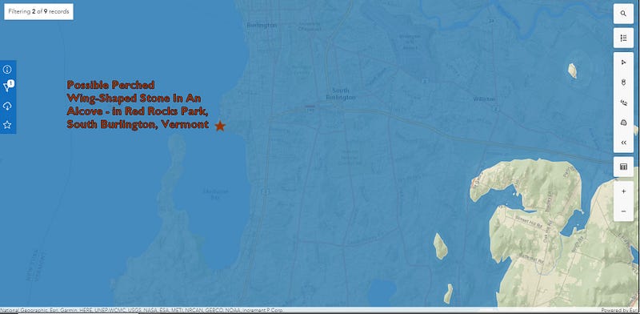Open the attribute table view

point(623,167)
